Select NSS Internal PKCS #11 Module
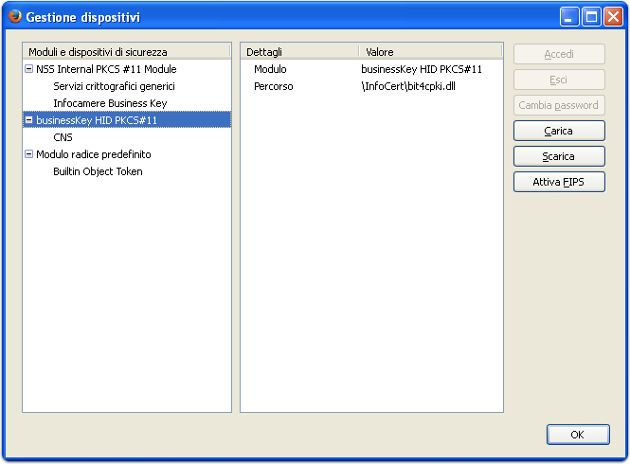The width and height of the screenshot is (630, 464). [106, 69]
